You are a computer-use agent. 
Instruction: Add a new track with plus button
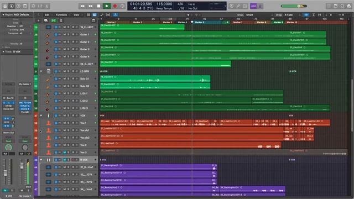[x=38, y=20]
